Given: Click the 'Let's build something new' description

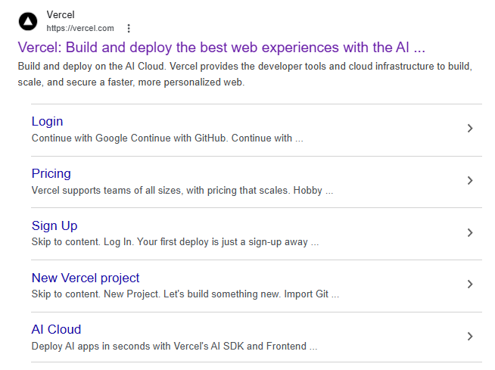Looking at the screenshot, I should tap(185, 294).
